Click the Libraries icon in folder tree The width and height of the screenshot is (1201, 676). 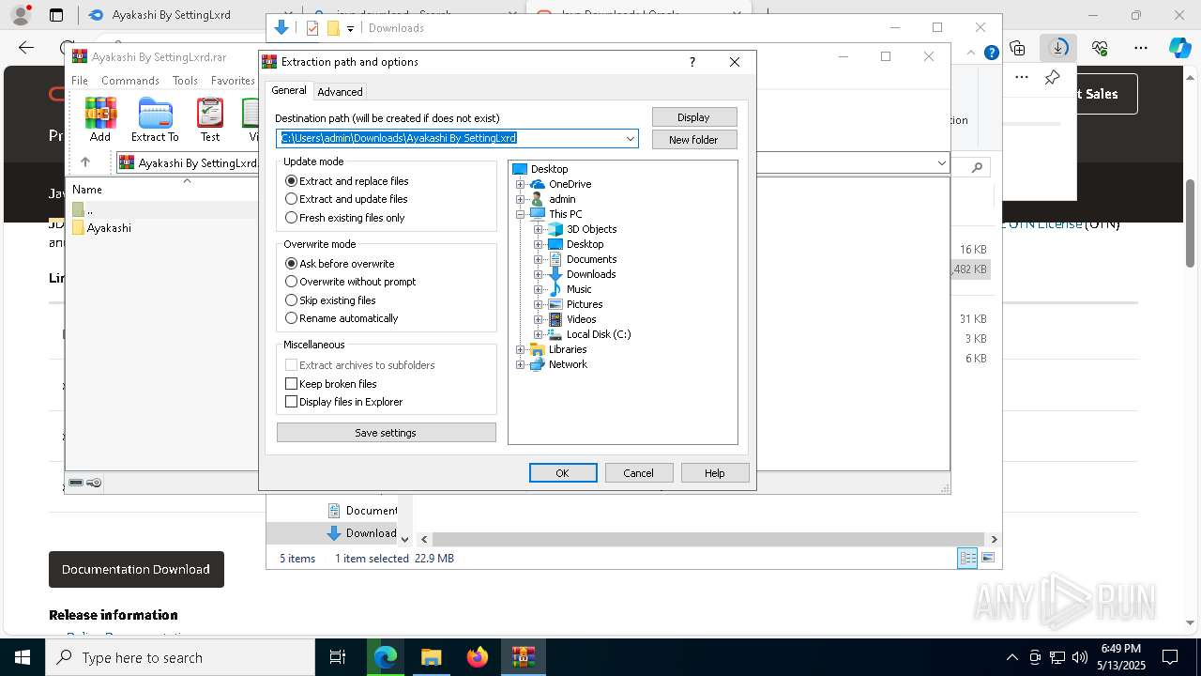[538, 349]
